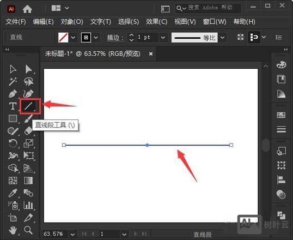Select the Shape Builder tool
Viewport: 293px width, 240px height.
(x=13, y=168)
